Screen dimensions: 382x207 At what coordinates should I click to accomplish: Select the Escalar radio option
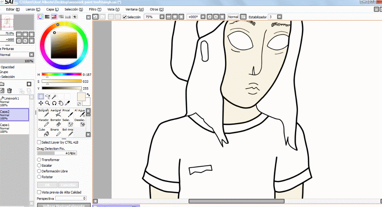tap(39, 165)
